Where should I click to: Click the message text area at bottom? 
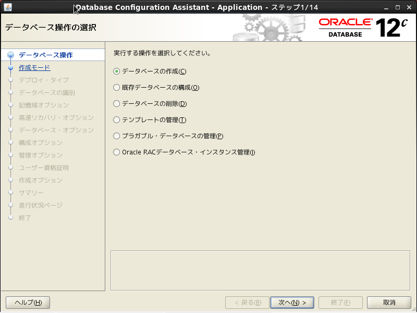(x=260, y=270)
